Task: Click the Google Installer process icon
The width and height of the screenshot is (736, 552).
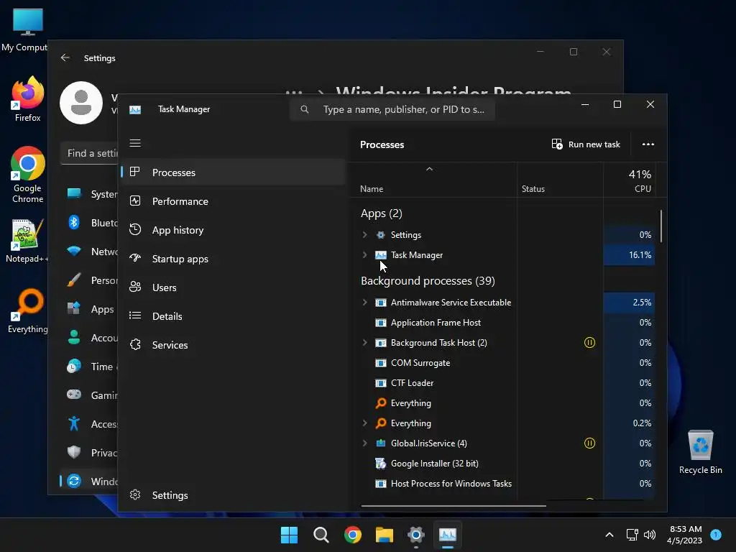Action: pos(381,464)
